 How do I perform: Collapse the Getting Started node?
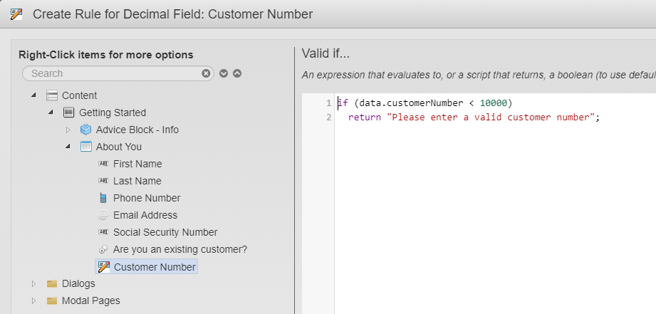click(x=51, y=112)
